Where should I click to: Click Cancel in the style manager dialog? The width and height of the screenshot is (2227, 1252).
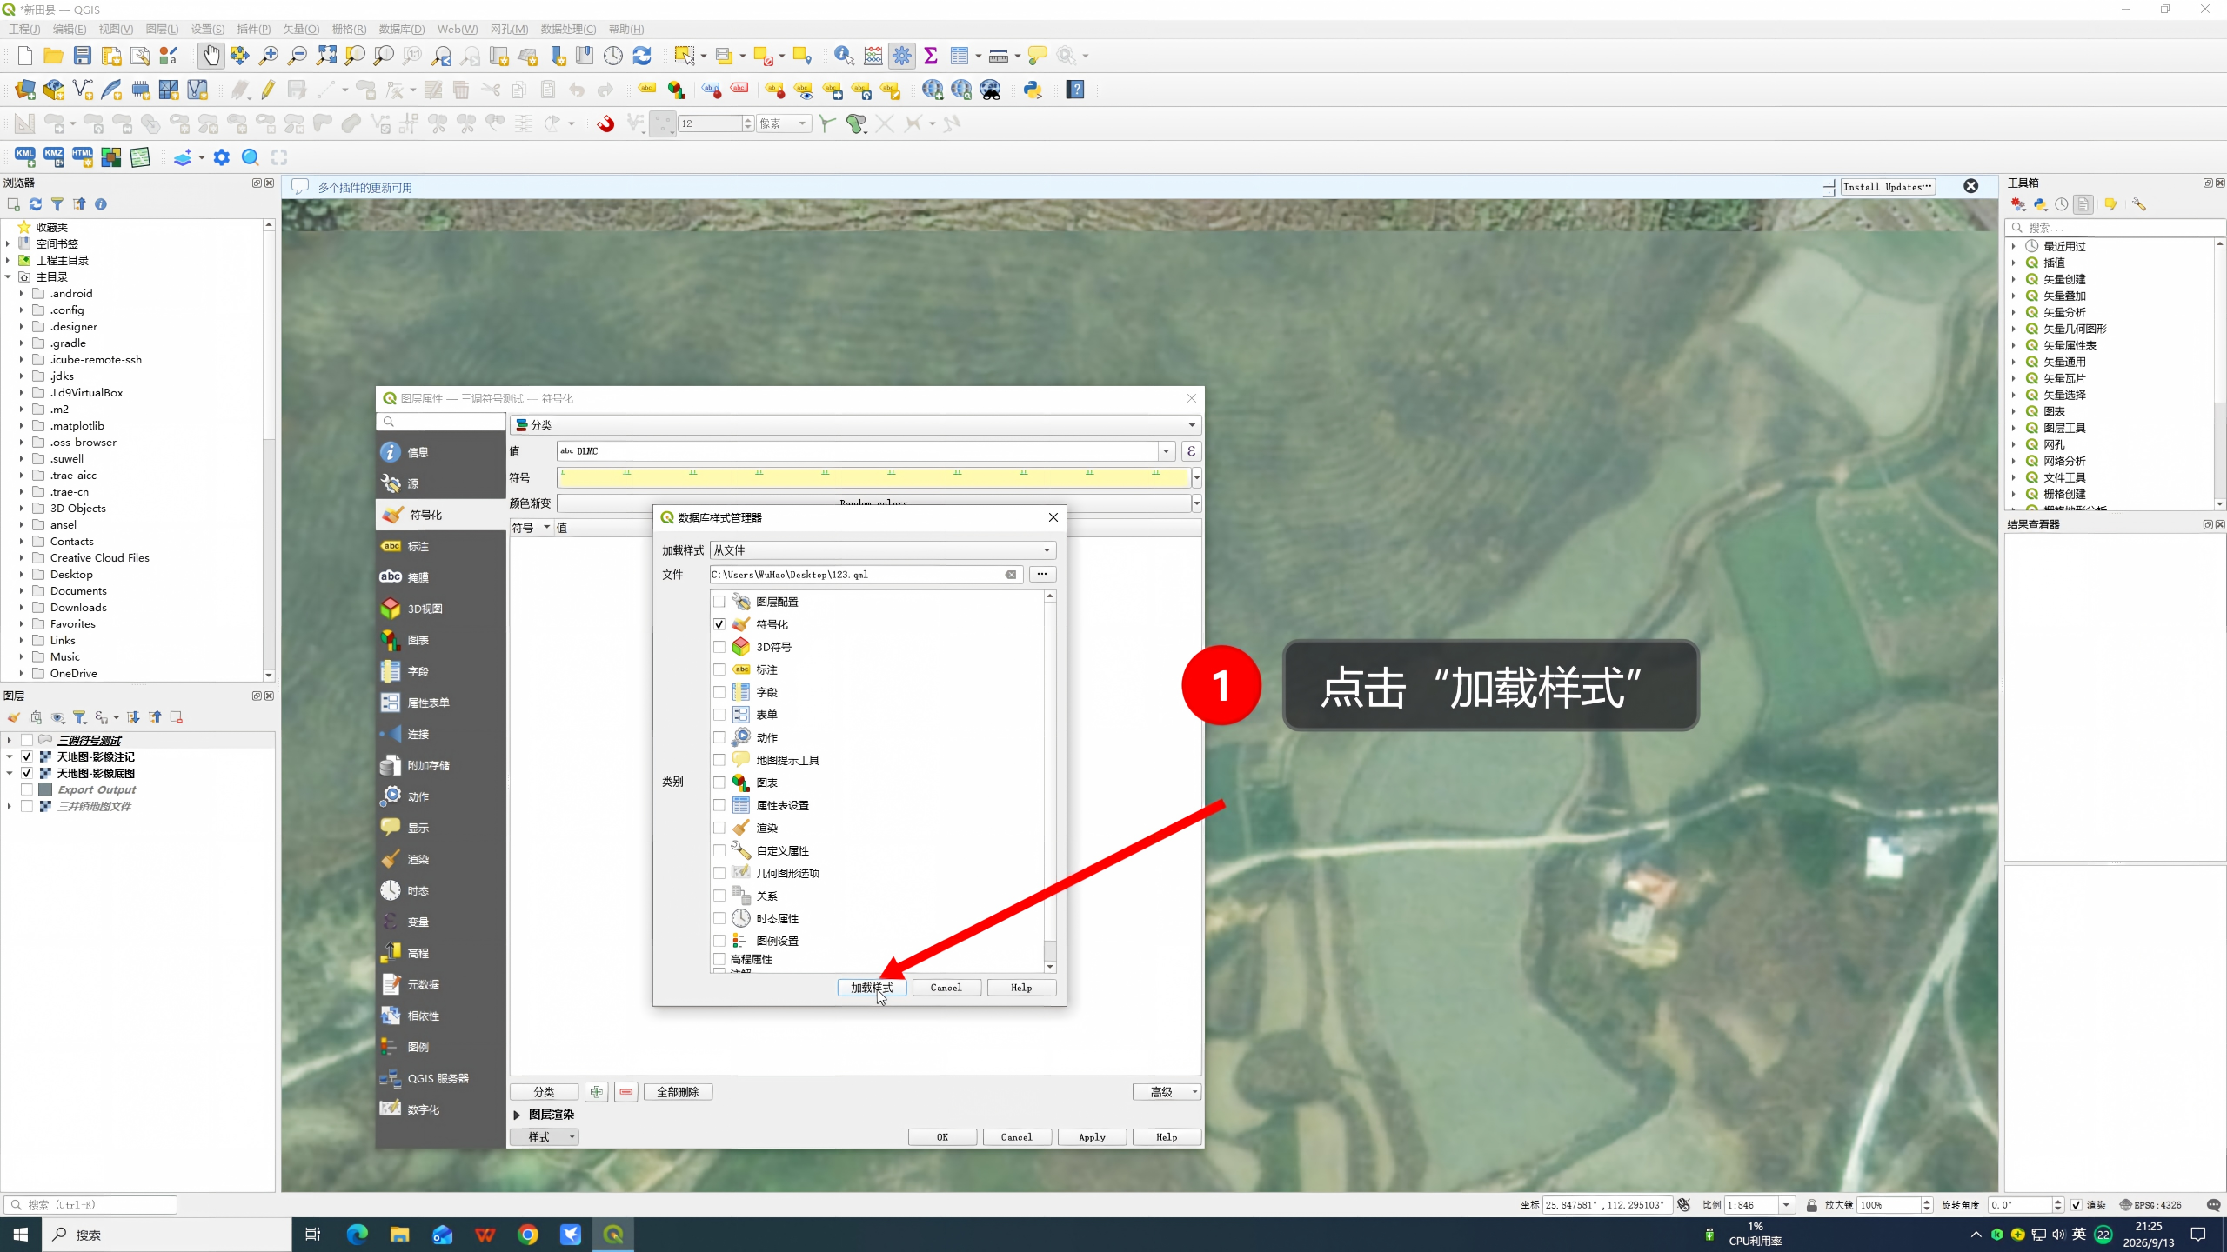(946, 988)
